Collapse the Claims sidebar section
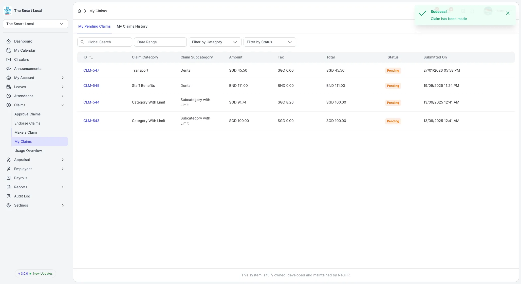 (x=35, y=105)
